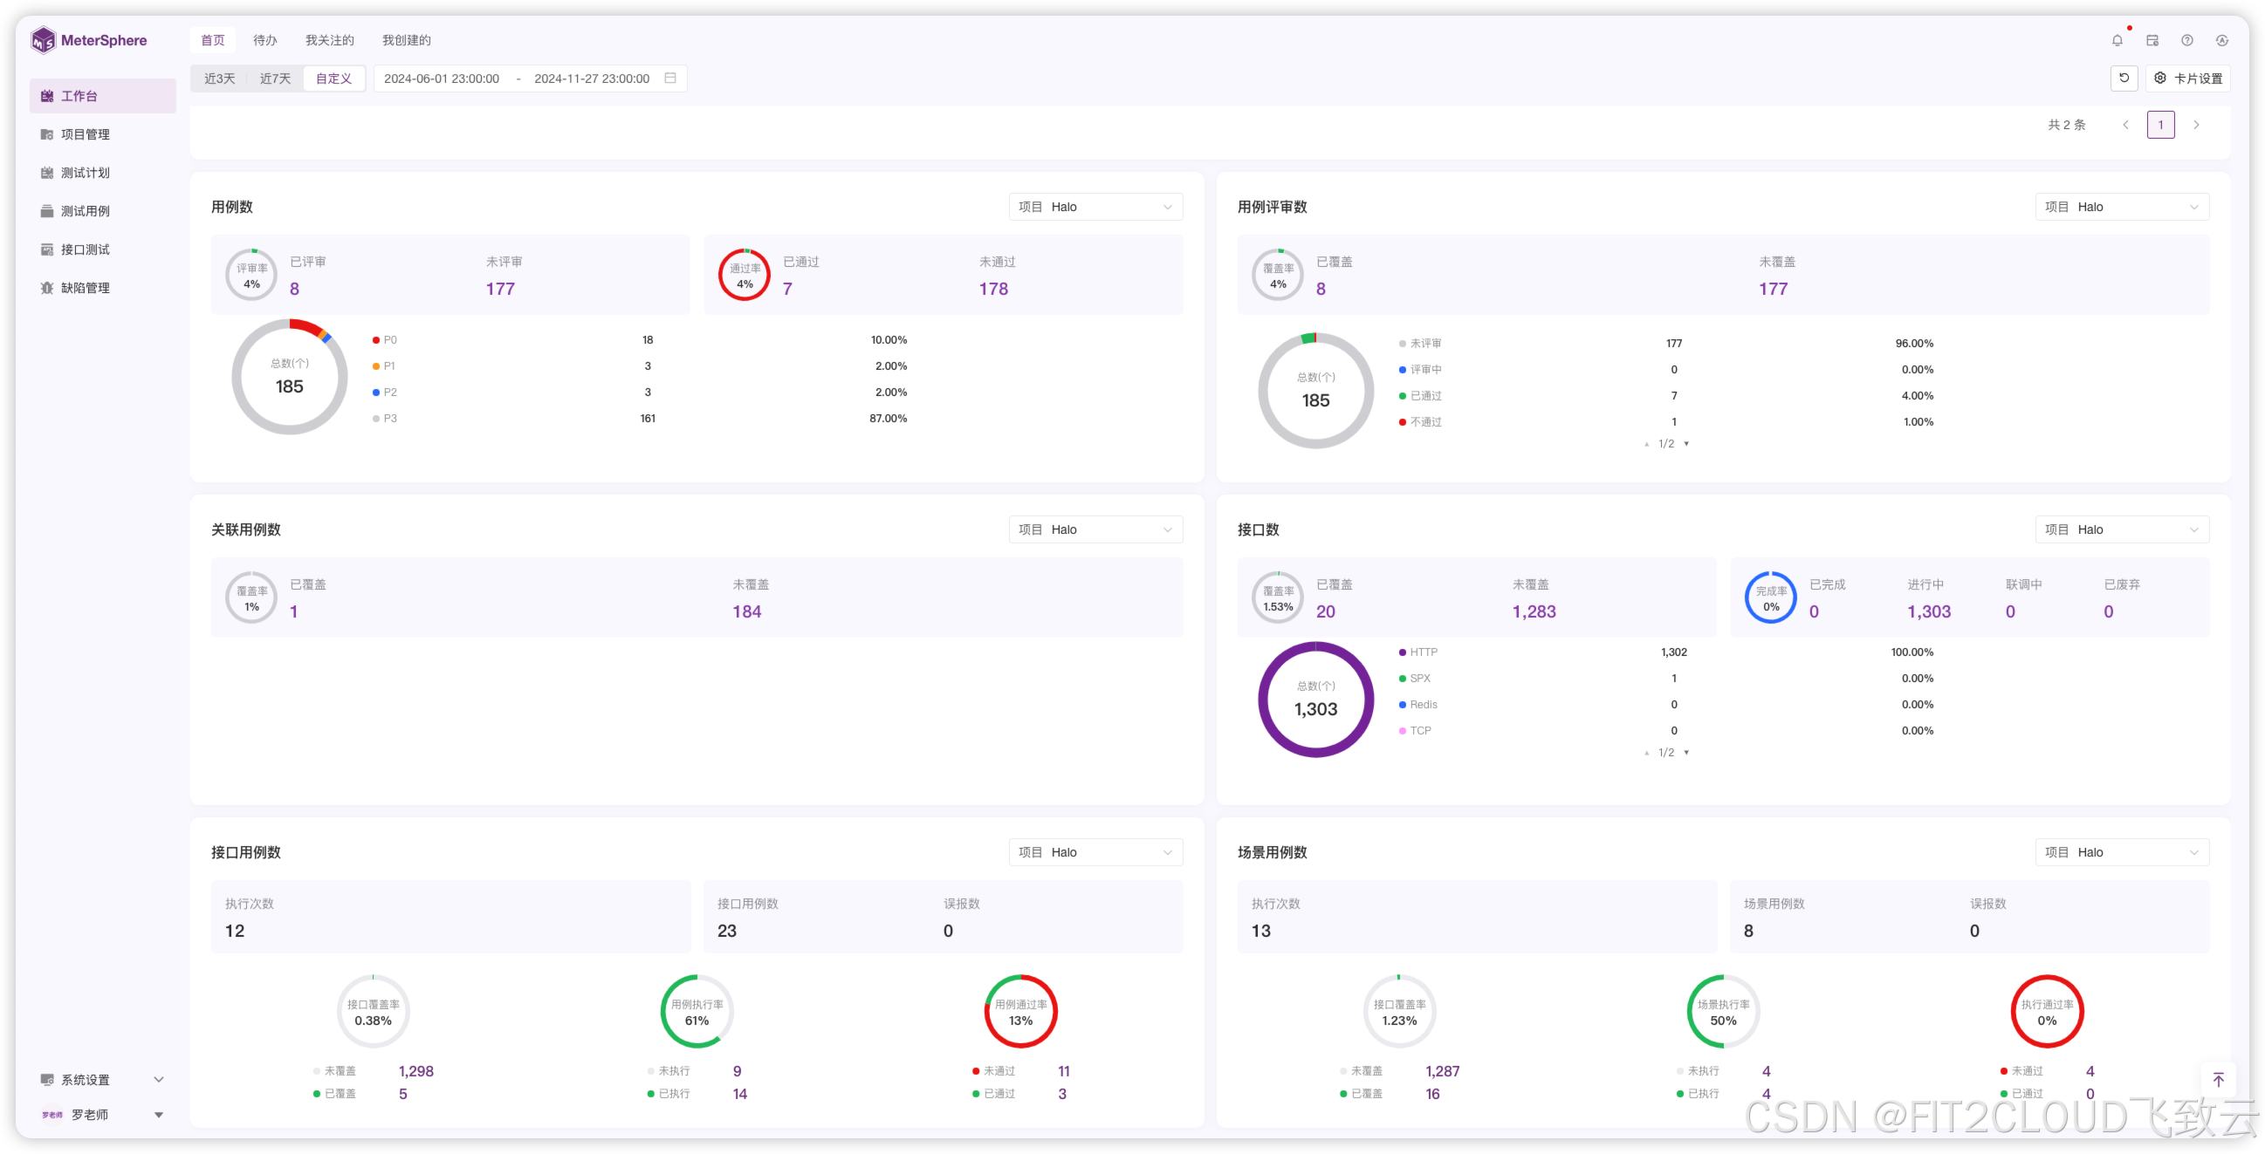
Task: Click the calendar icon in date range field
Action: [x=670, y=79]
